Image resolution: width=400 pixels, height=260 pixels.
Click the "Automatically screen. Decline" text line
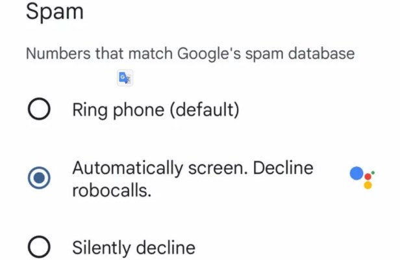[193, 168]
